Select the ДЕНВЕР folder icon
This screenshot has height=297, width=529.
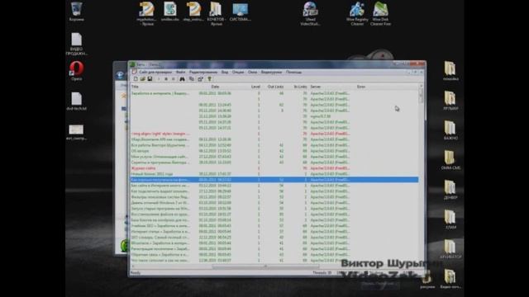450,190
